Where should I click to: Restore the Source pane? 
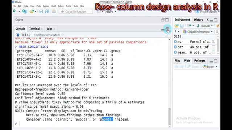coord(163,20)
